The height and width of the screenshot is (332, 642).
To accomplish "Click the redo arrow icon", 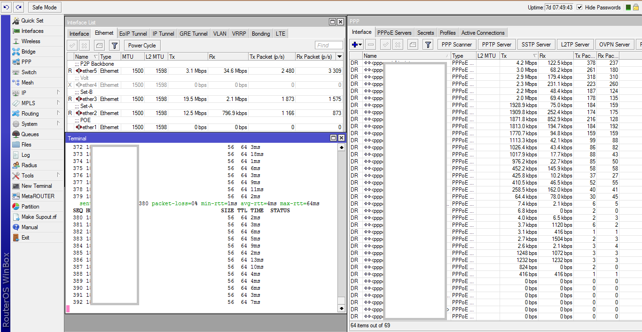I will pyautogui.click(x=18, y=7).
